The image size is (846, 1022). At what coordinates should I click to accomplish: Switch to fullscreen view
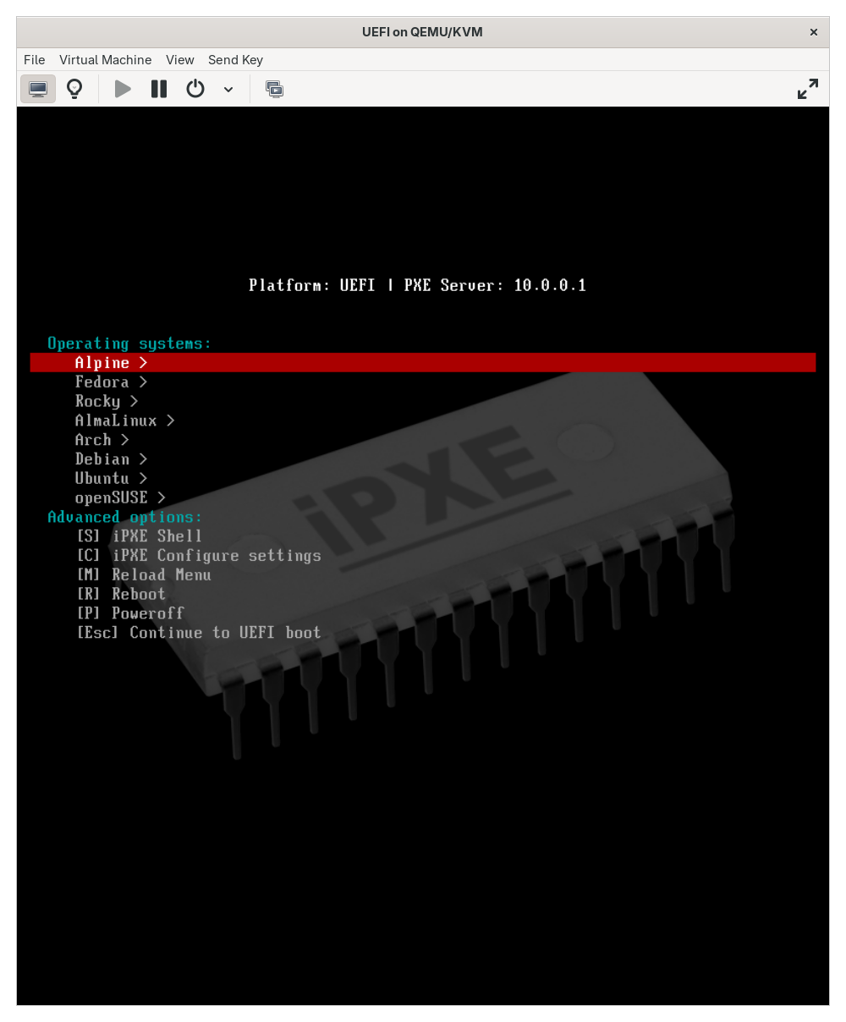pos(808,89)
